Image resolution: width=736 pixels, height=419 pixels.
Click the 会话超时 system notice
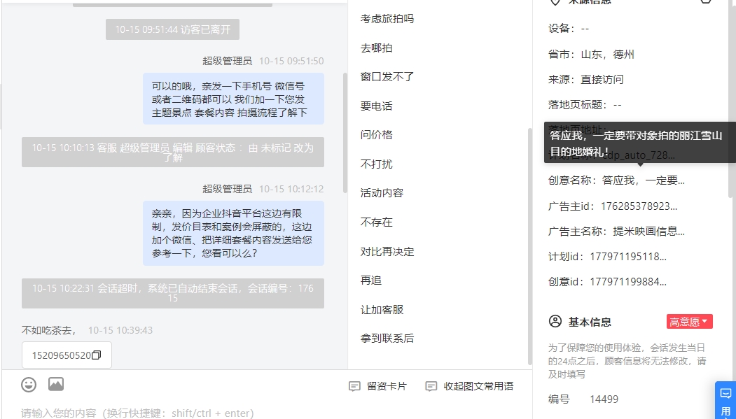click(173, 293)
